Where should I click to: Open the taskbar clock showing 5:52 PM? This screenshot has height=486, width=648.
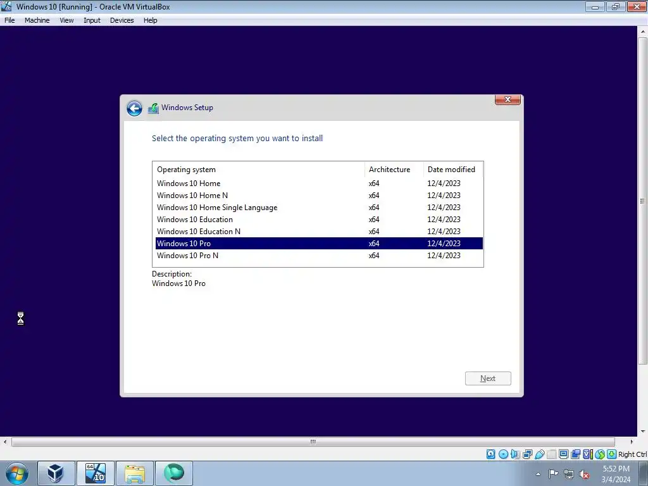(616, 474)
